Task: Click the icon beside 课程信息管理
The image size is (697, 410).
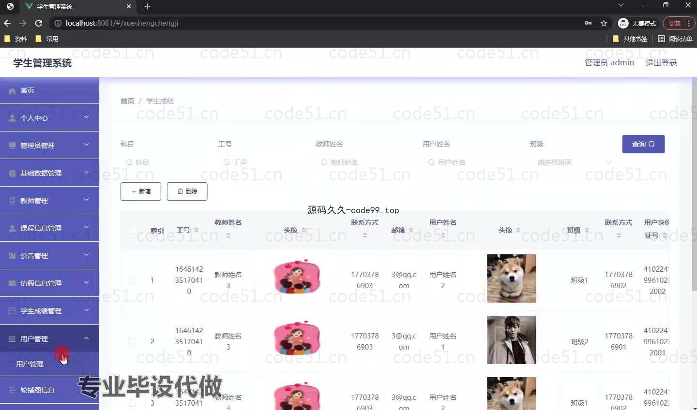Action: coord(12,228)
